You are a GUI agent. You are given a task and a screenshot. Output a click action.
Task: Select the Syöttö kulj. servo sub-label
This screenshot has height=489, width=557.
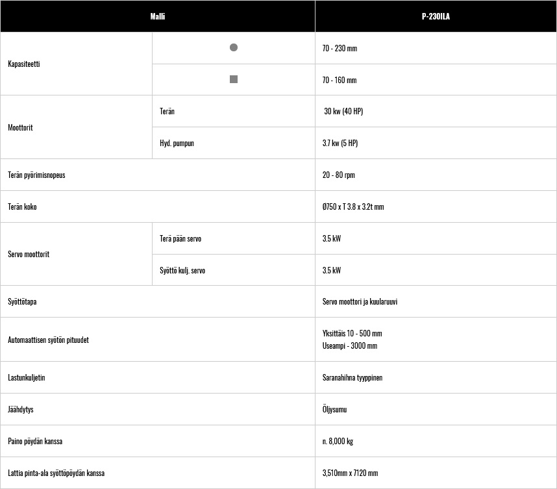(x=182, y=270)
